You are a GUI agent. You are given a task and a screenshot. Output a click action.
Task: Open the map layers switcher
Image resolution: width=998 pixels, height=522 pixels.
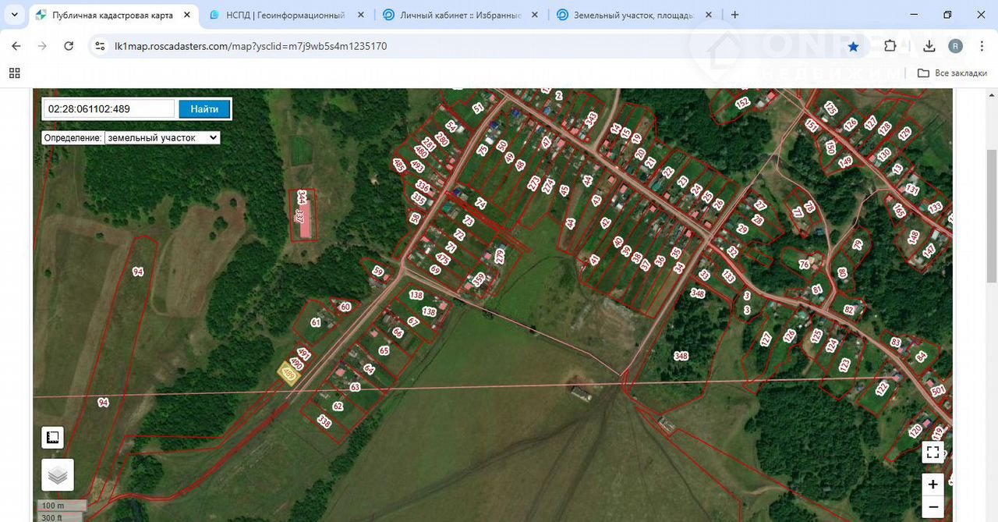[x=58, y=474]
